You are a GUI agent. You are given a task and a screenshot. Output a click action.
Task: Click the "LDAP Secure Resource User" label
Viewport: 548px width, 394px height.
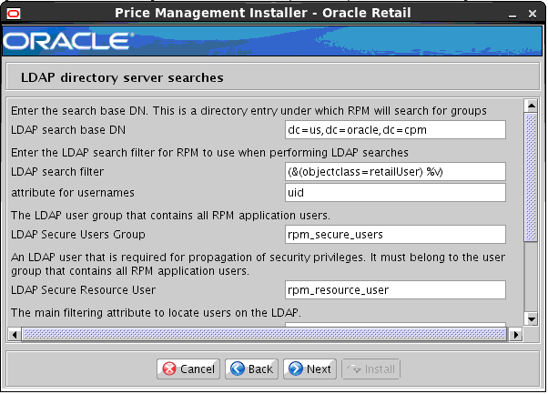pyautogui.click(x=83, y=290)
